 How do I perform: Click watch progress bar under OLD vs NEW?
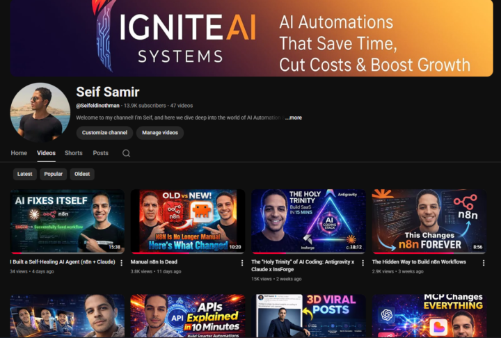coord(188,253)
